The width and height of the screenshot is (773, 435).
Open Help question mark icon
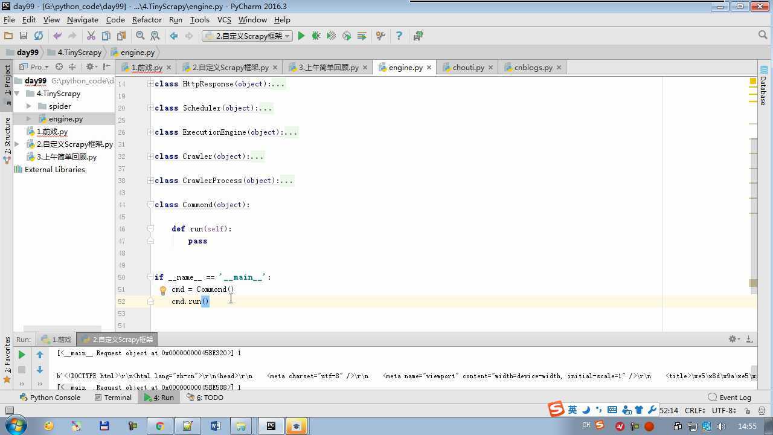click(399, 36)
